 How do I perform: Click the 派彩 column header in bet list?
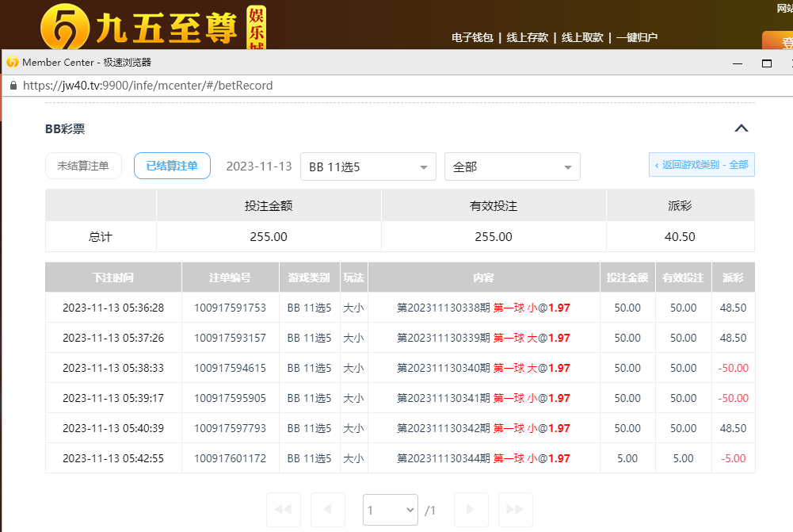[x=733, y=277]
